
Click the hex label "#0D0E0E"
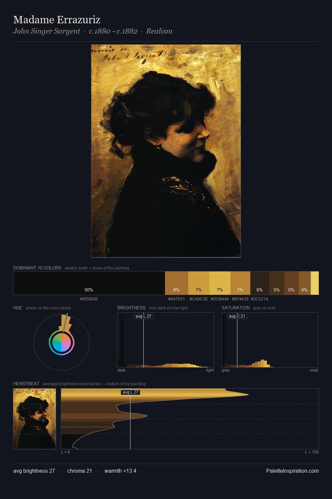point(89,299)
